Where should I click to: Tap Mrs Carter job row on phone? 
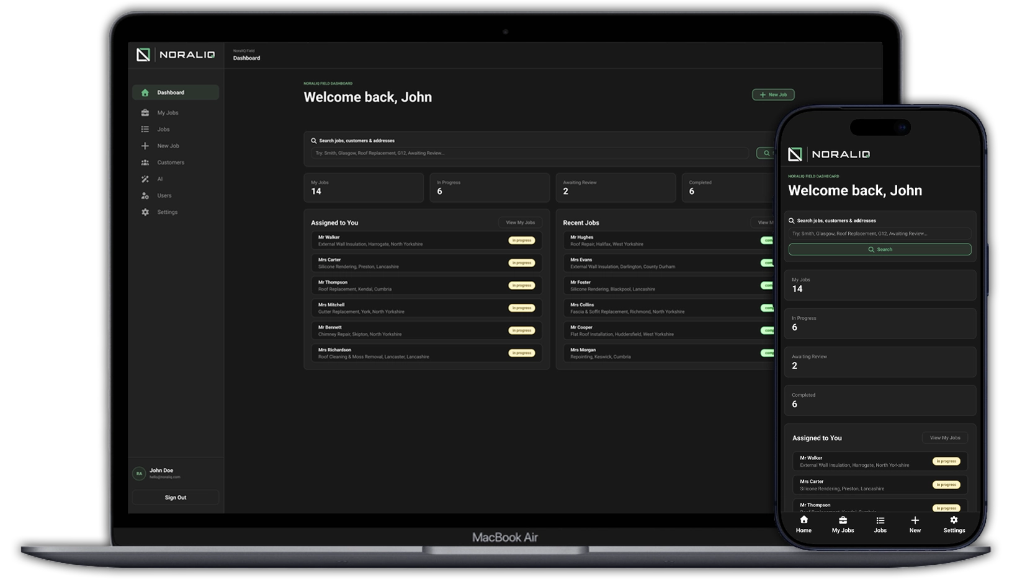click(x=880, y=485)
